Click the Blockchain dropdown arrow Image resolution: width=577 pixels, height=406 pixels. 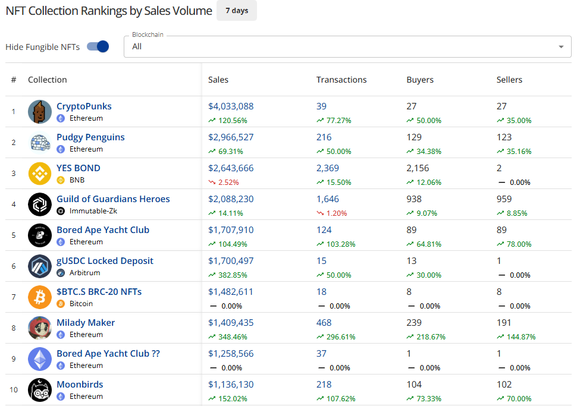(x=560, y=47)
